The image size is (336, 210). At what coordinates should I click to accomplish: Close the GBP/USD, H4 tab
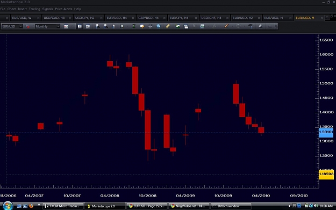point(165,18)
